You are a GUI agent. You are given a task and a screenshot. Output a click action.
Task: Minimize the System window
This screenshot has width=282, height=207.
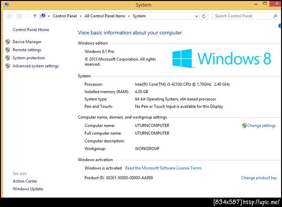point(256,4)
